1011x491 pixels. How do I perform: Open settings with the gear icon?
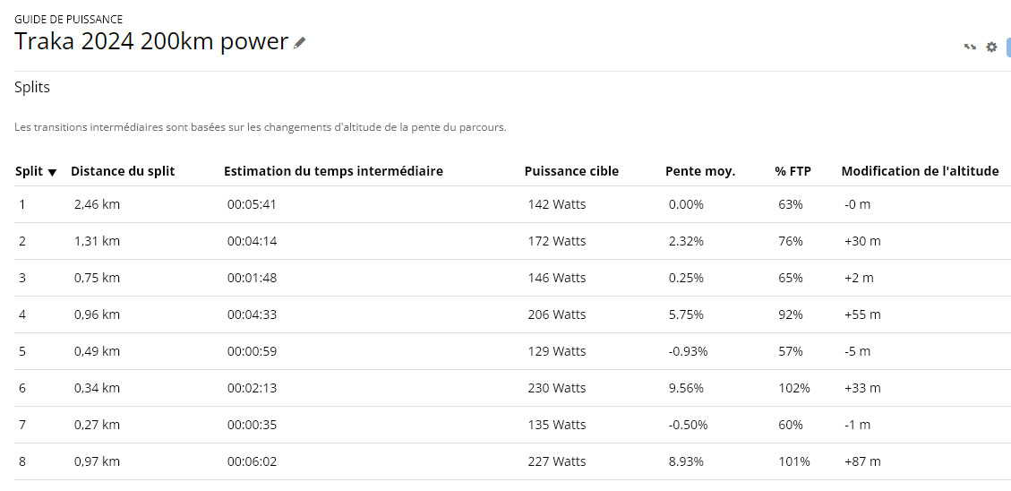[991, 47]
